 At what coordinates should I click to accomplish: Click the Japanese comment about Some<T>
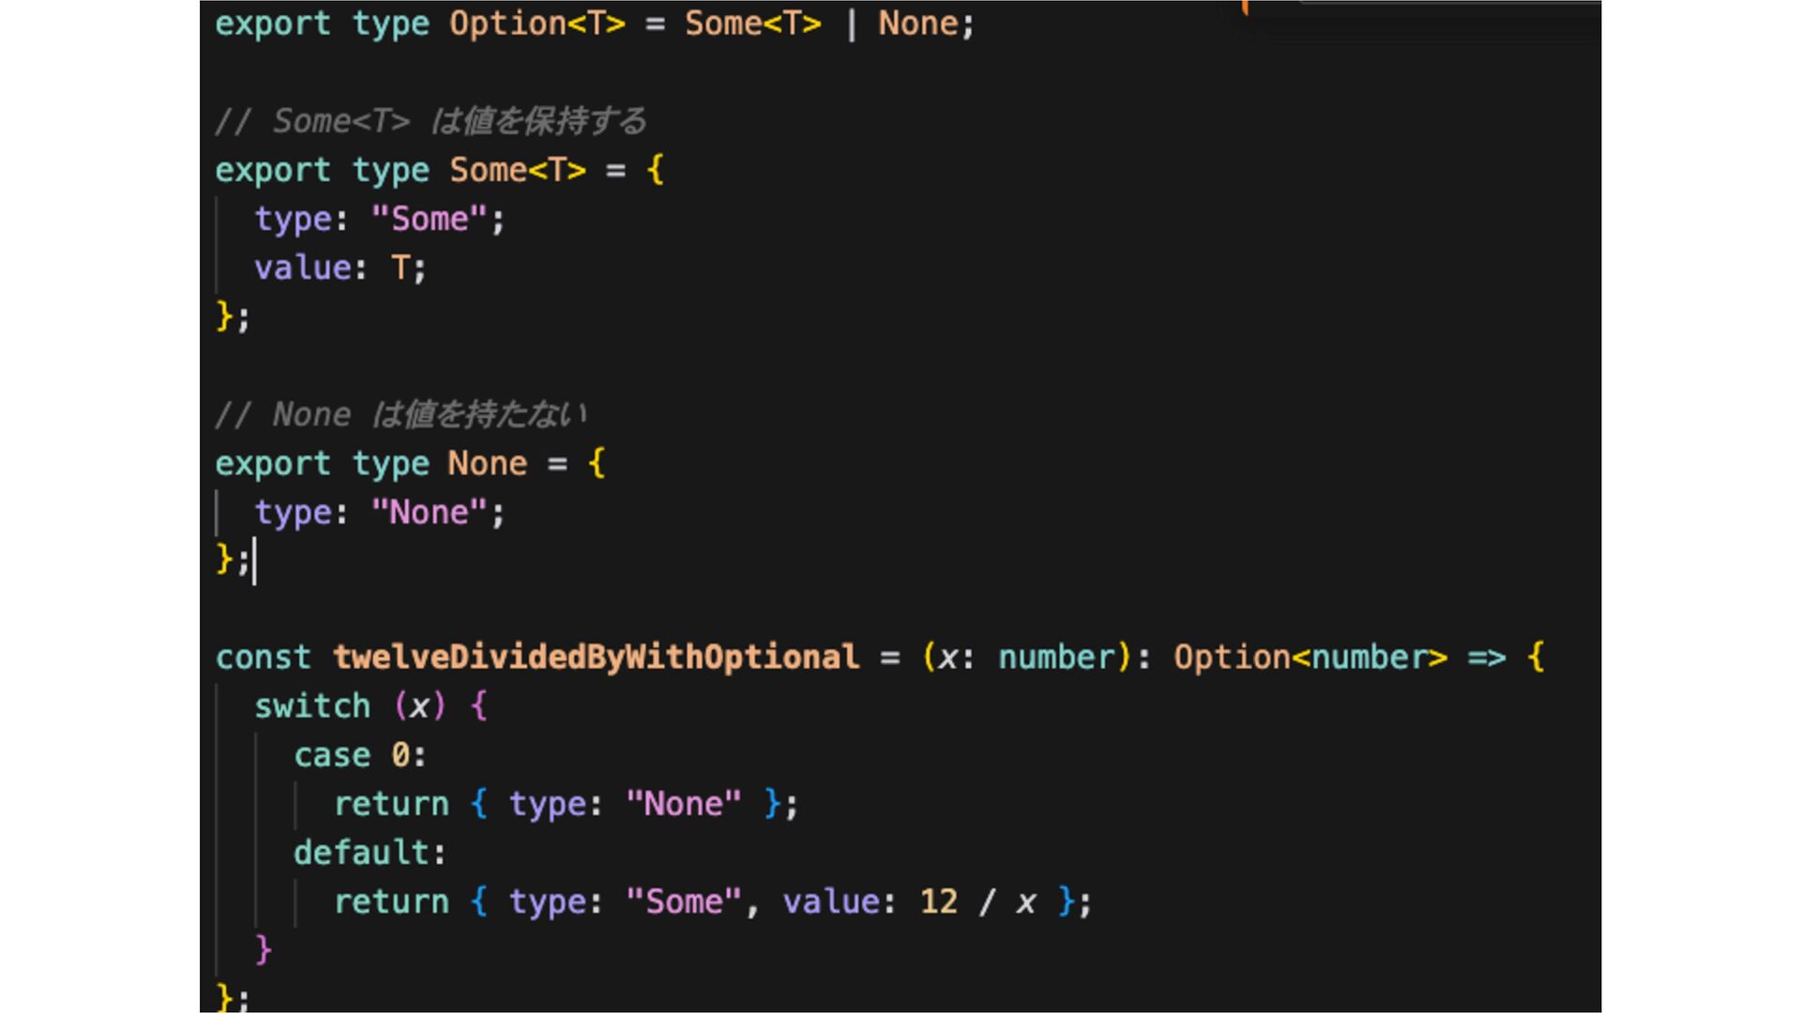pyautogui.click(x=431, y=121)
